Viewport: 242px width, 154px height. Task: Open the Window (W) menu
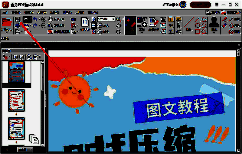[93, 12]
